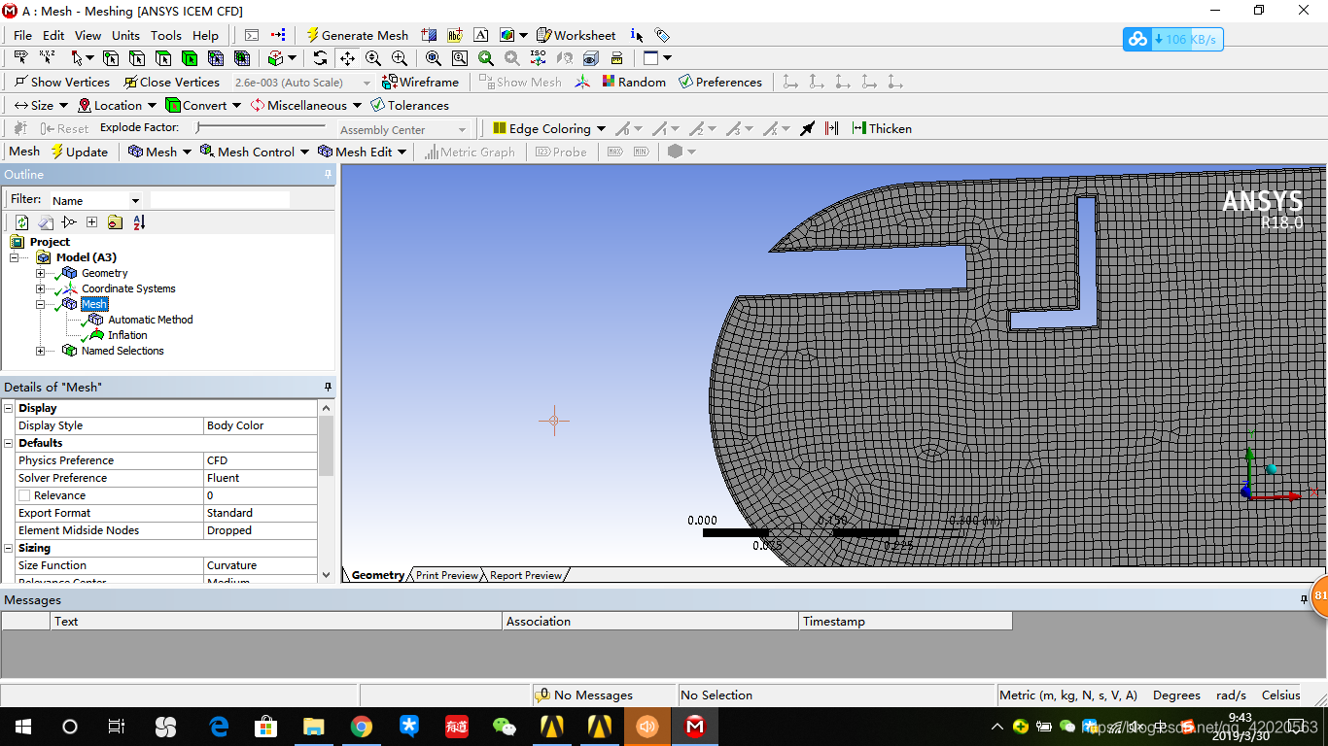
Task: Click the Label tool icon
Action: [20, 58]
